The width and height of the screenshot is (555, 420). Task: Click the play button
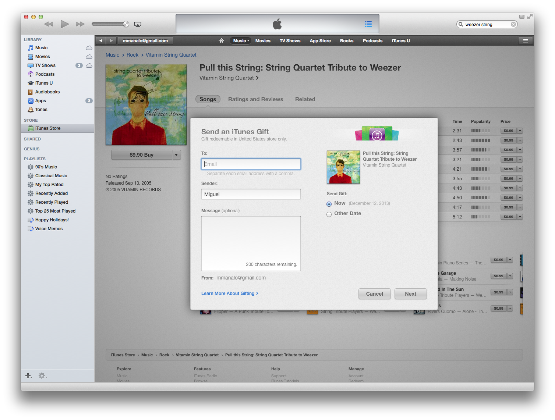click(65, 24)
